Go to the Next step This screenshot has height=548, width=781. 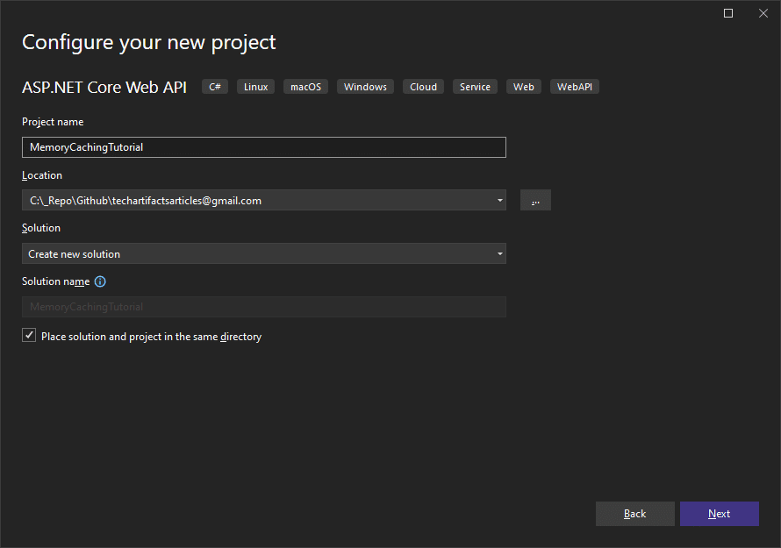(720, 514)
